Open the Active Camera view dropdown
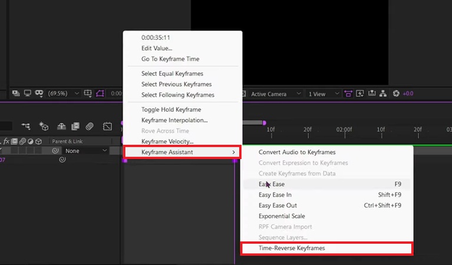 coord(276,94)
